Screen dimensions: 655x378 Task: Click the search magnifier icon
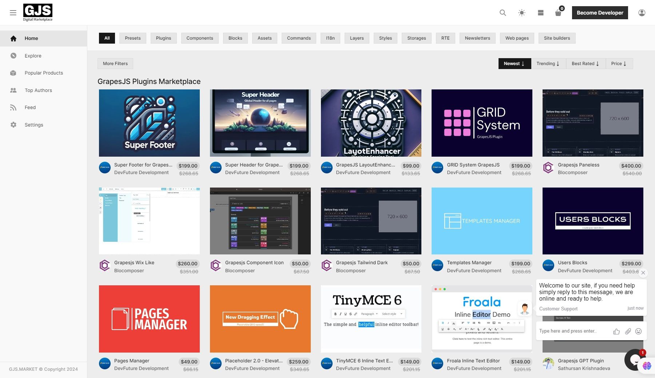tap(503, 13)
